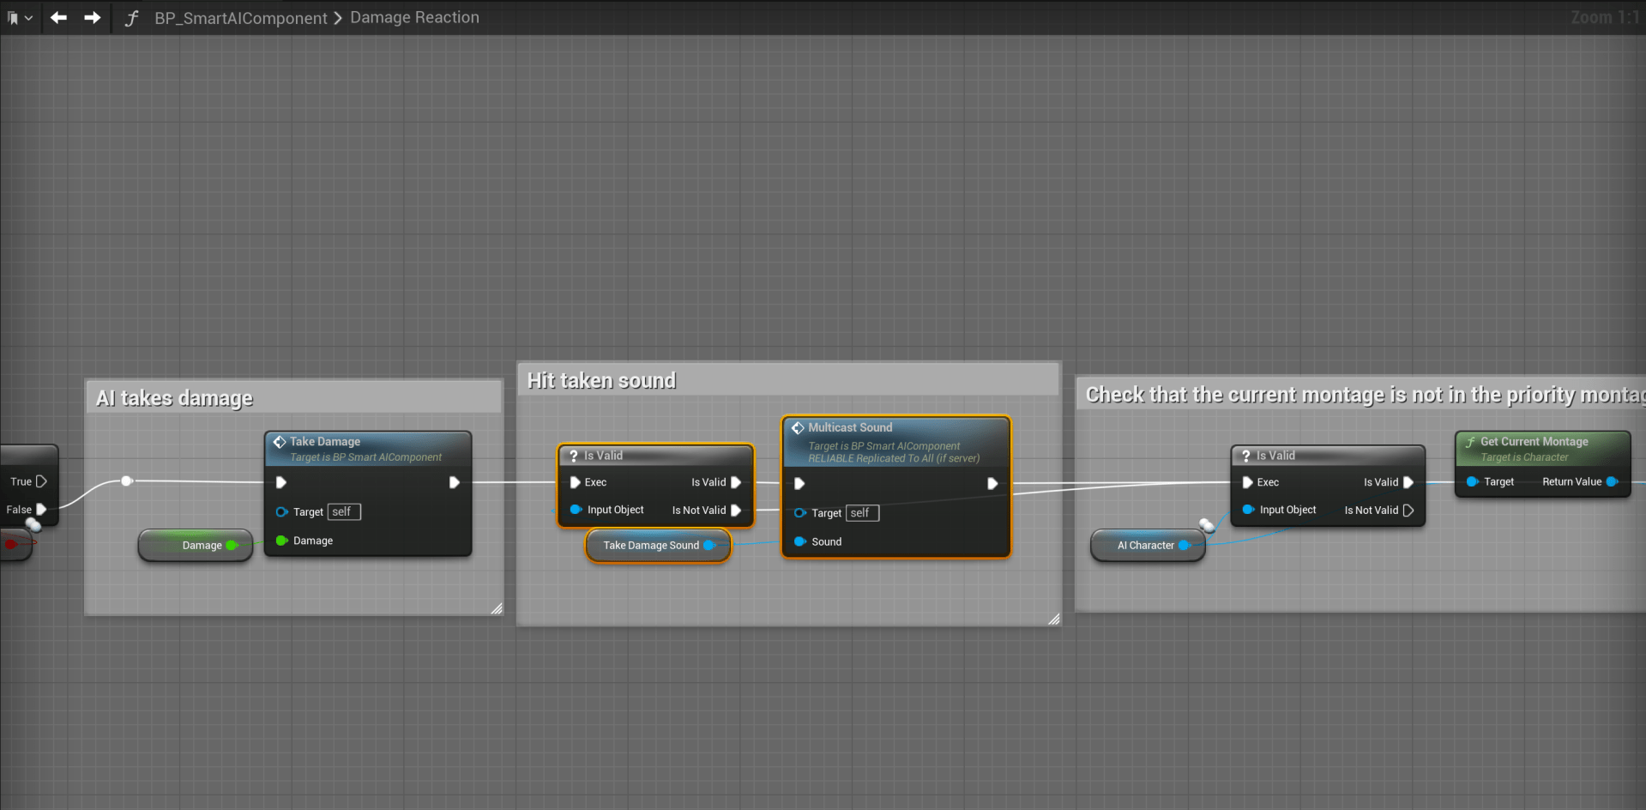Click the Sound input pin on Multicast Sound

tap(799, 541)
